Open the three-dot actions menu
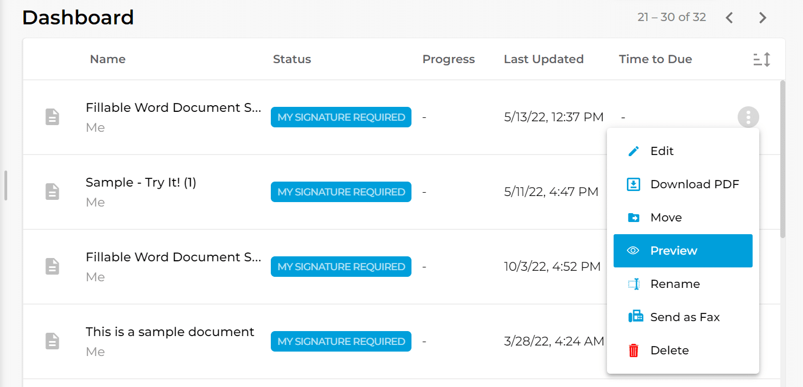This screenshot has width=803, height=387. 748,117
